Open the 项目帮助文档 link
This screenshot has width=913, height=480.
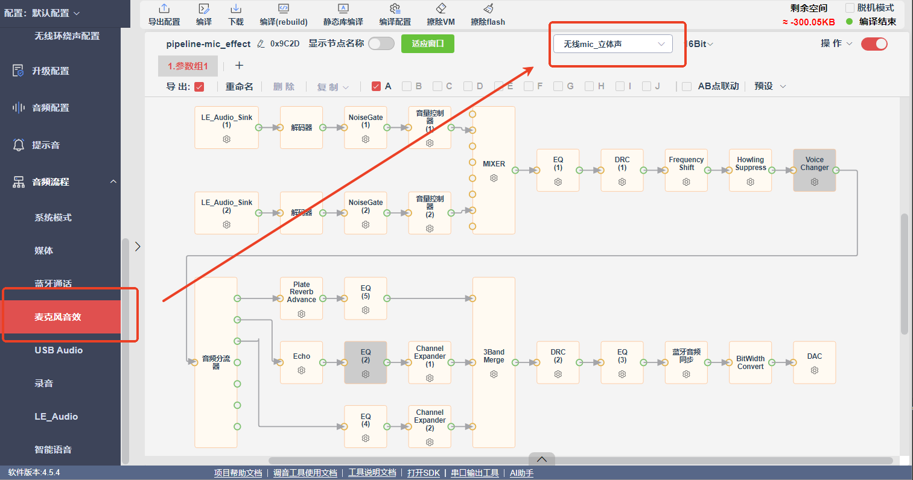(238, 473)
